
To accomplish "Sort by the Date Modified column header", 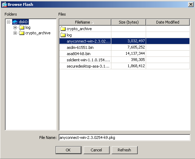I will [x=168, y=22].
